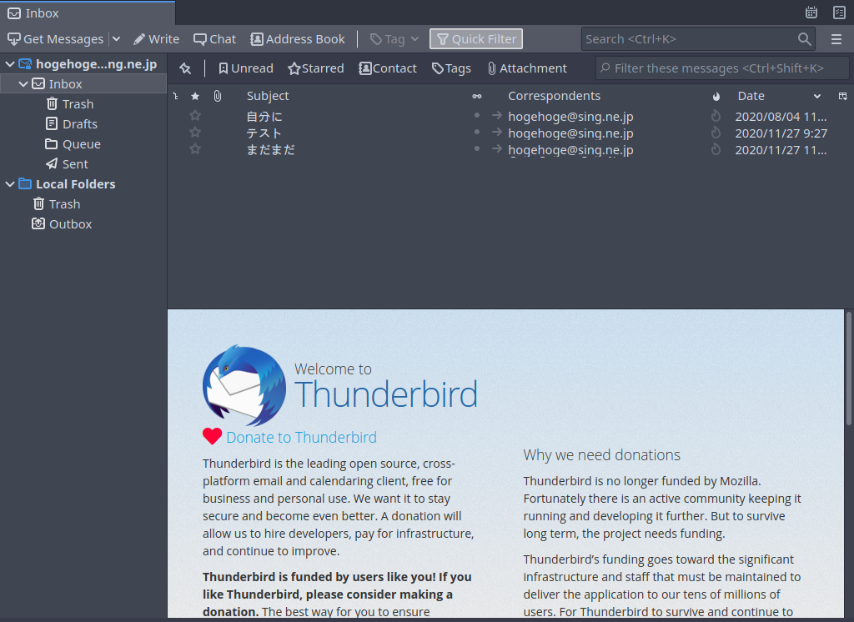Screen dimensions: 854x622
Task: Open the account's Trash folder
Action: tap(70, 104)
